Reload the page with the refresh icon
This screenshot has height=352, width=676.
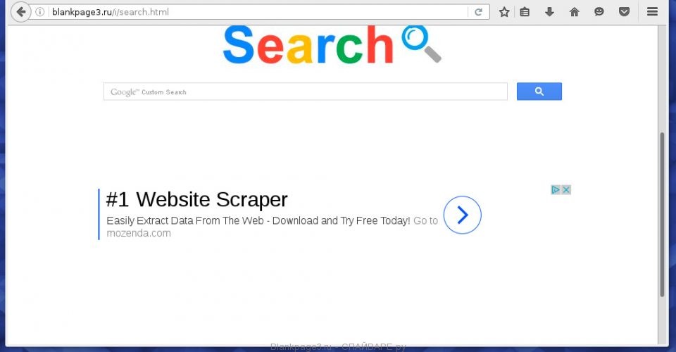coord(478,12)
